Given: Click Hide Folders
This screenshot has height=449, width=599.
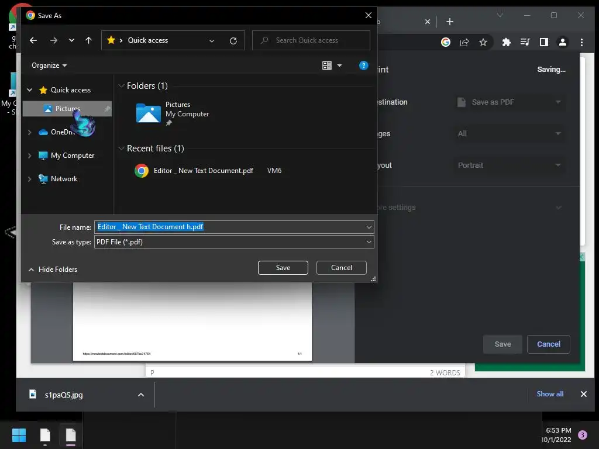Looking at the screenshot, I should pyautogui.click(x=53, y=270).
